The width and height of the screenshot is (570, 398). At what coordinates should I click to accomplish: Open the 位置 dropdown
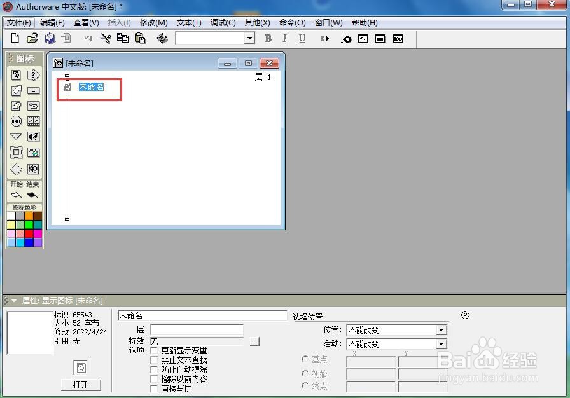click(x=441, y=330)
